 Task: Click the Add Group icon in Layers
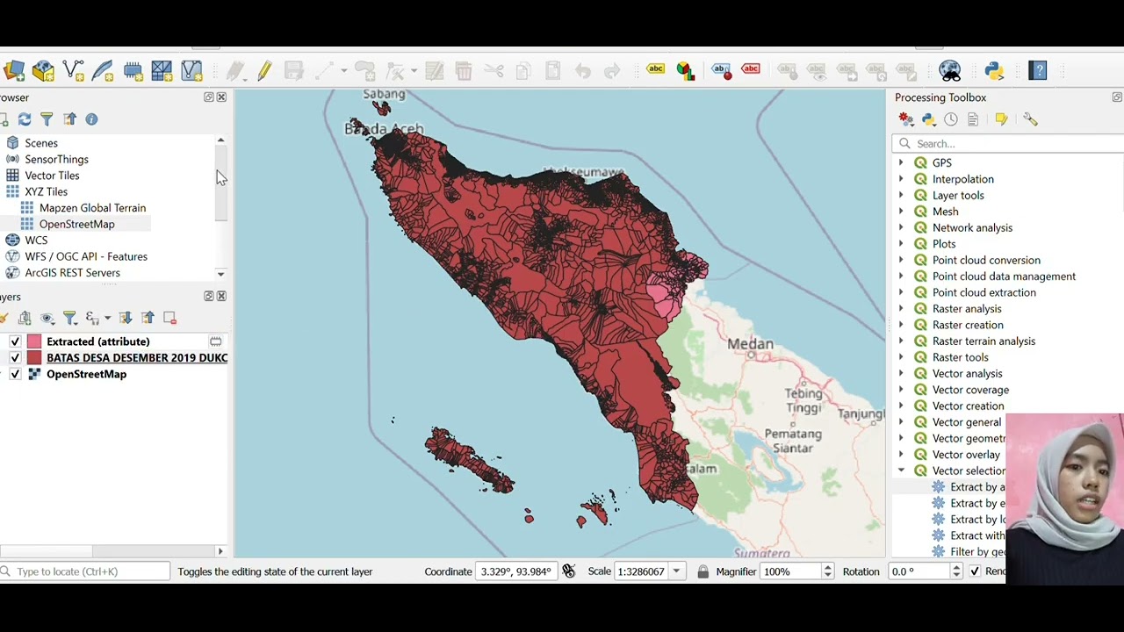(x=25, y=318)
